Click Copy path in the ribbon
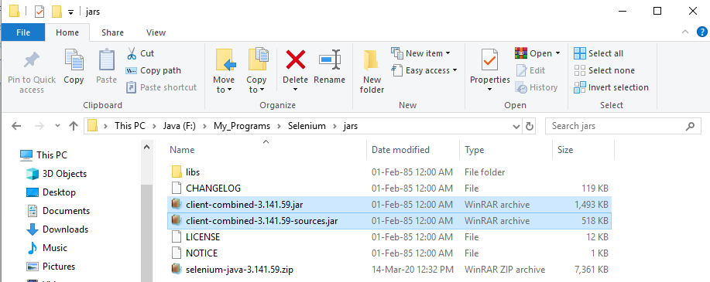This screenshot has width=710, height=282. click(x=153, y=70)
